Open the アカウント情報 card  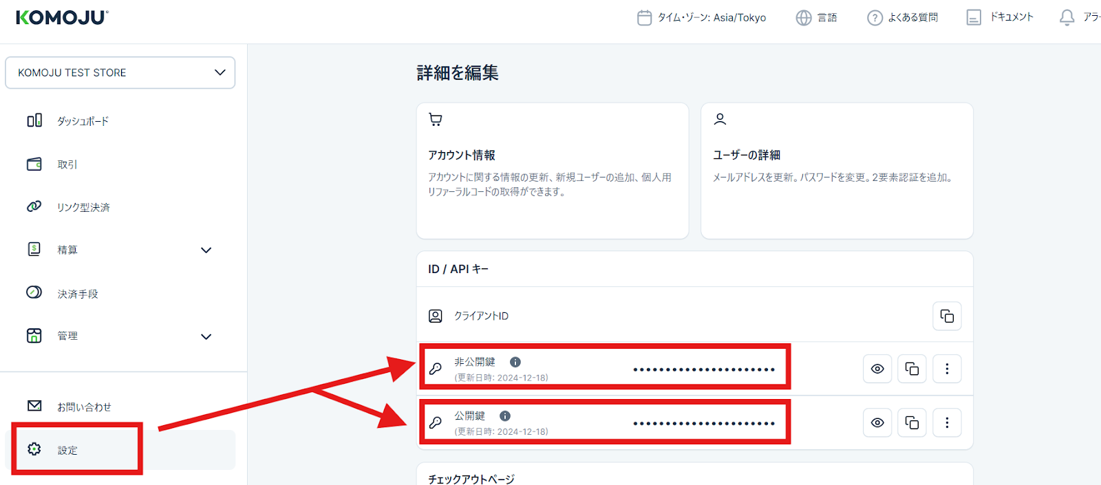coord(553,171)
